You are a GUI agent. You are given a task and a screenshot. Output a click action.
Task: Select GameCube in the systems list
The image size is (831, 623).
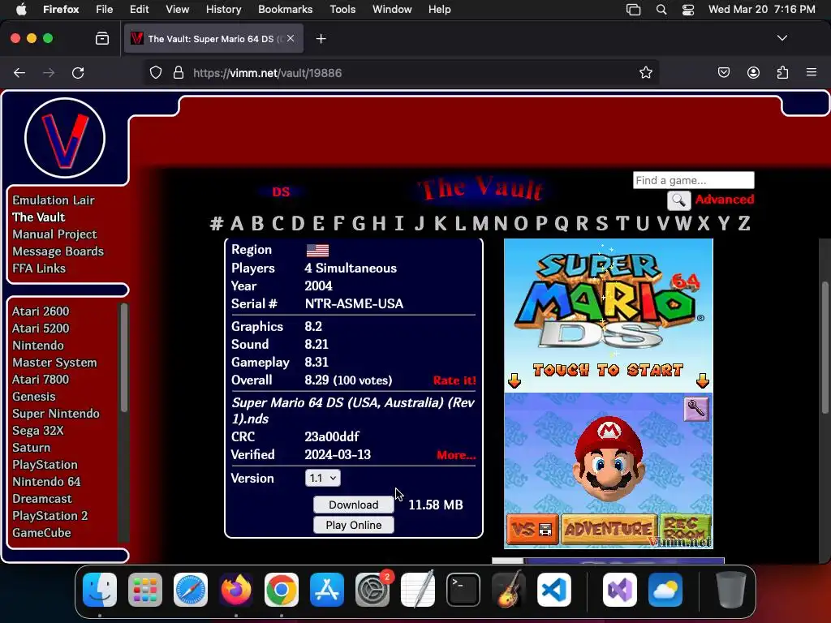(41, 533)
